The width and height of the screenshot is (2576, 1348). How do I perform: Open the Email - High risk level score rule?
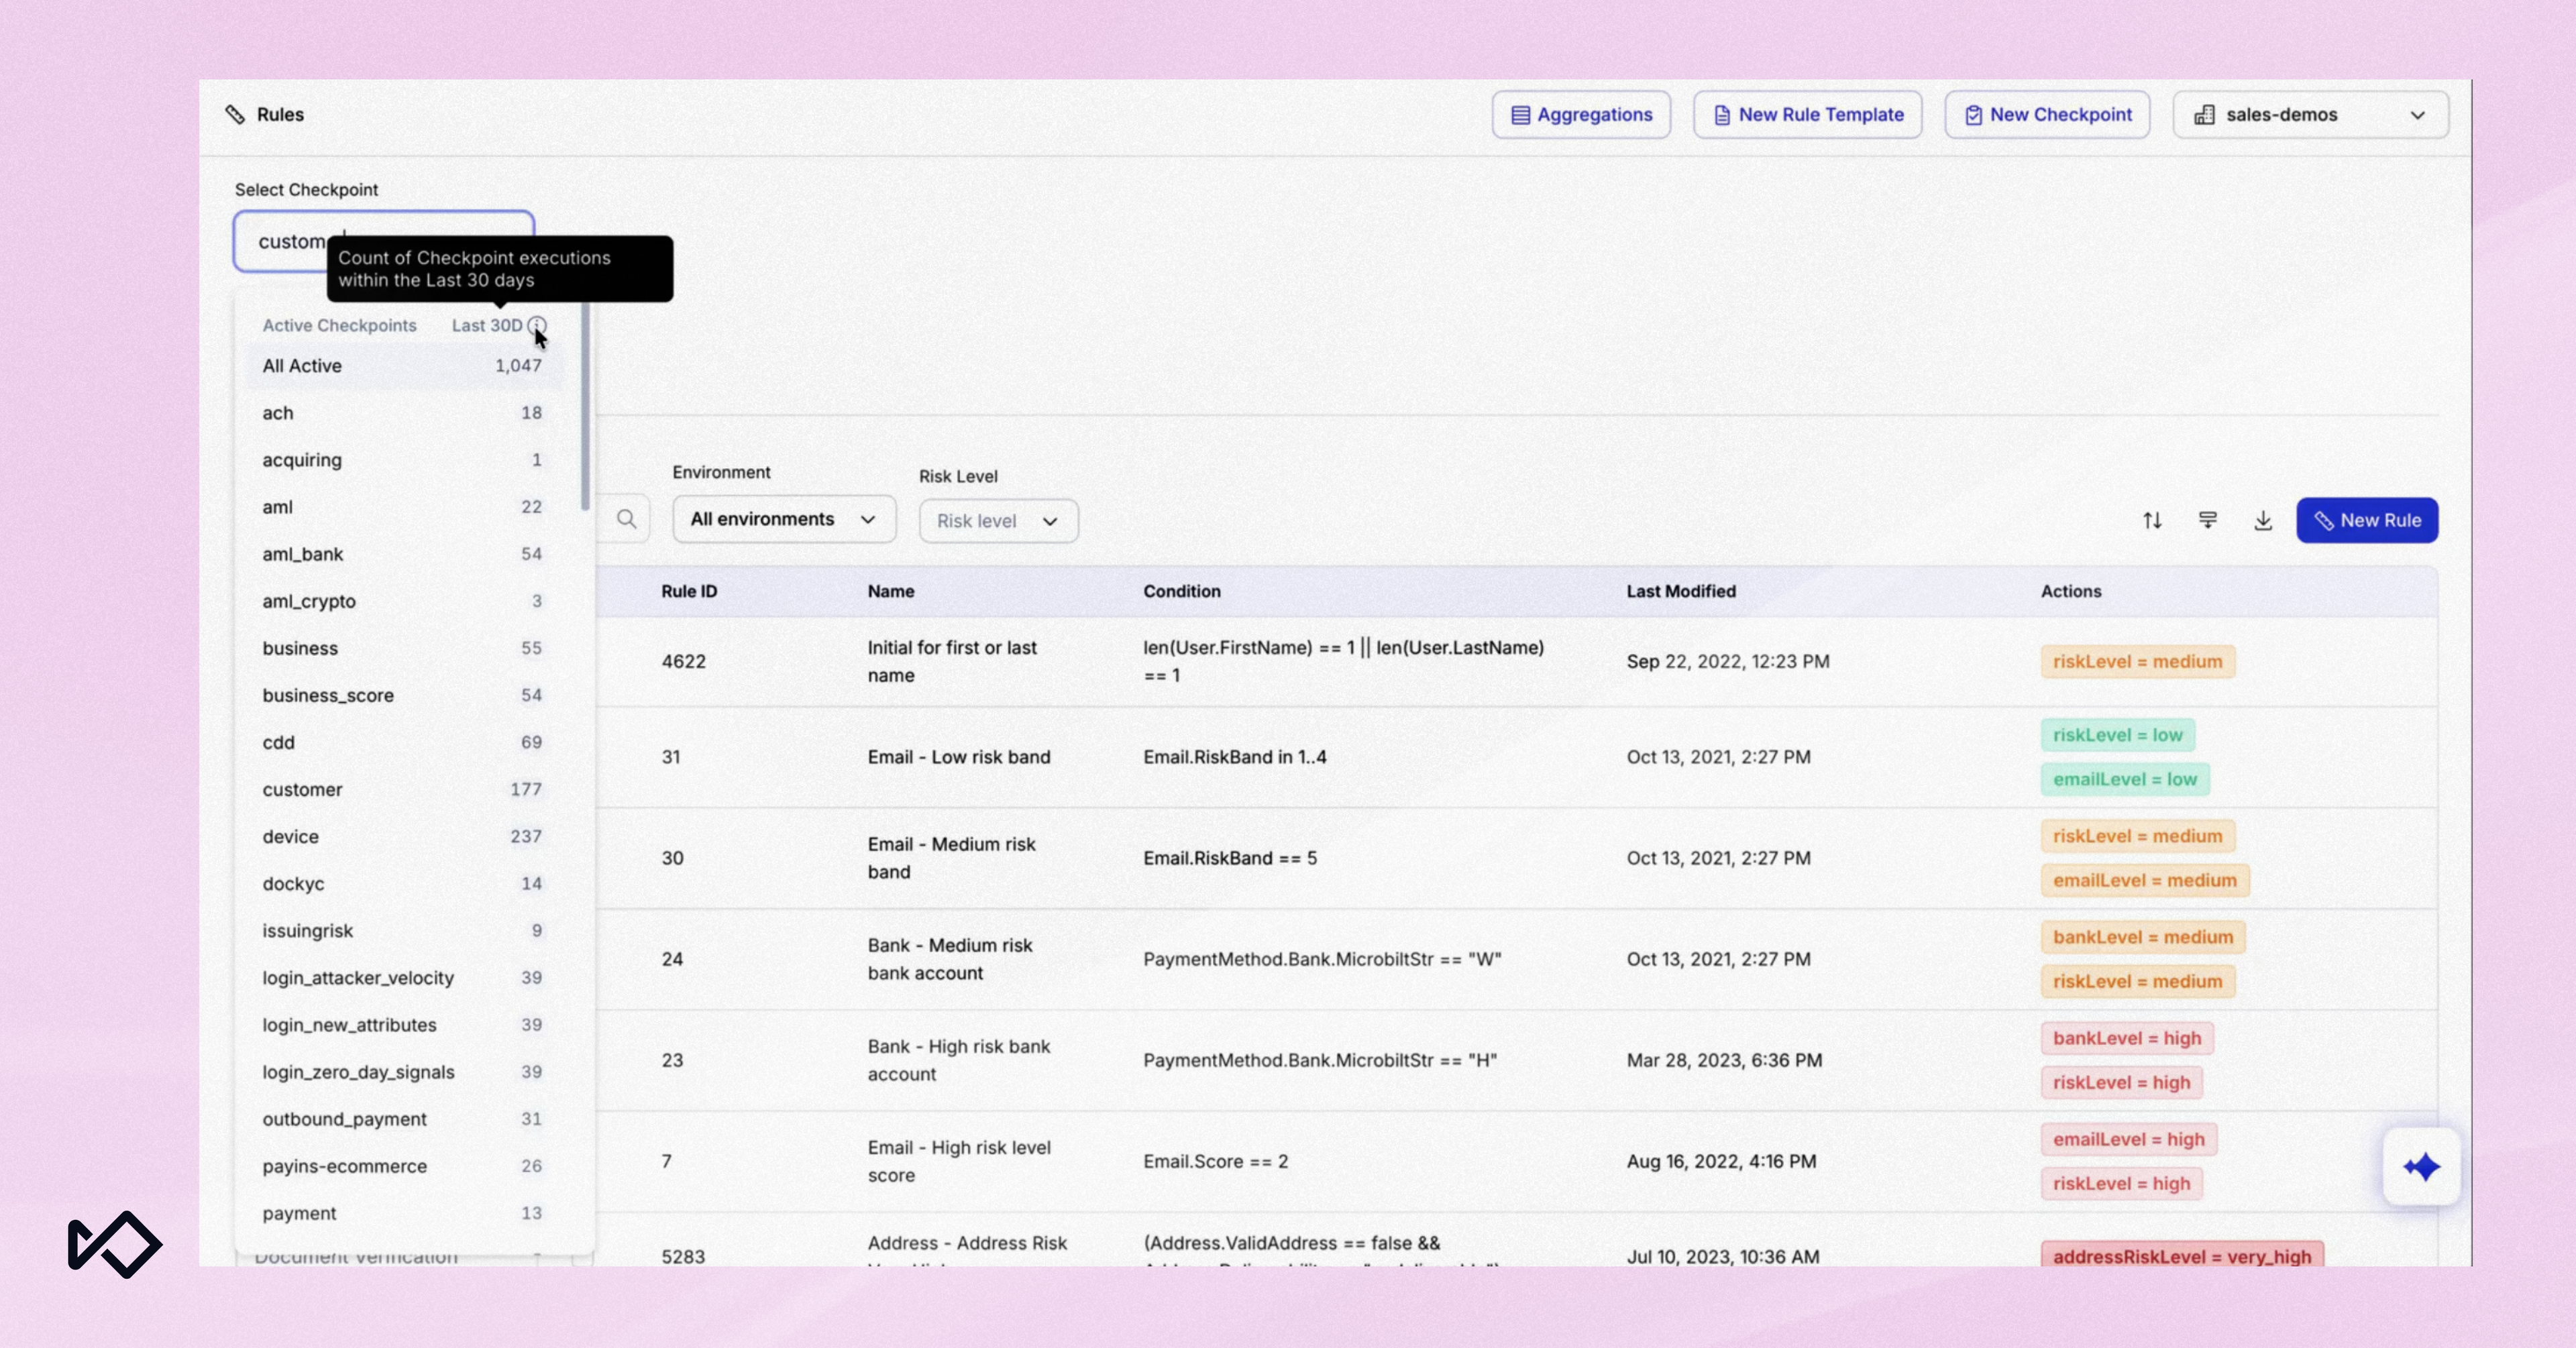(x=959, y=1161)
